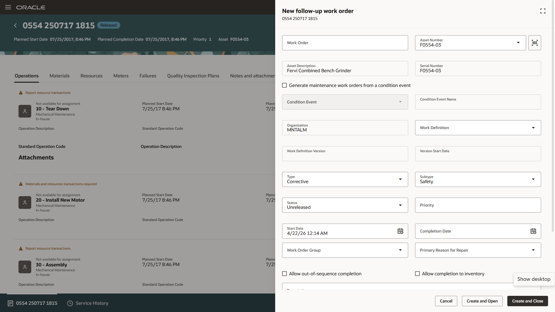This screenshot has width=555, height=312.
Task: Open Notes and attachments tab
Action: click(253, 76)
